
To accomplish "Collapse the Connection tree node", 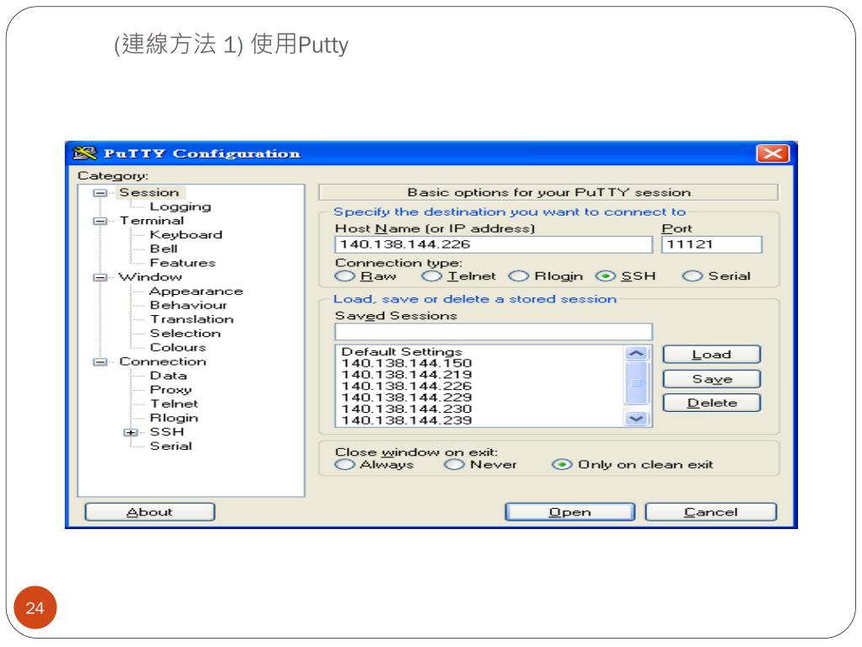I will pos(100,362).
